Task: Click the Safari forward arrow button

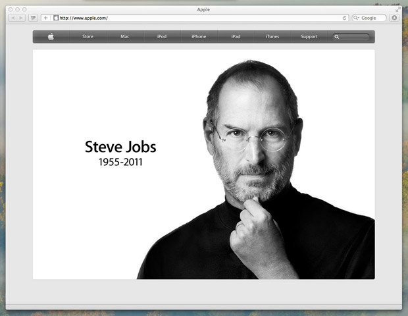Action: [21, 18]
